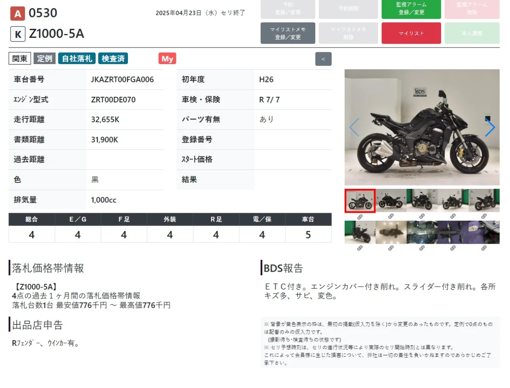This screenshot has height=388, width=510.
Task: Click the 'K' maker badge beside Z1000-5A
Action: click(17, 34)
